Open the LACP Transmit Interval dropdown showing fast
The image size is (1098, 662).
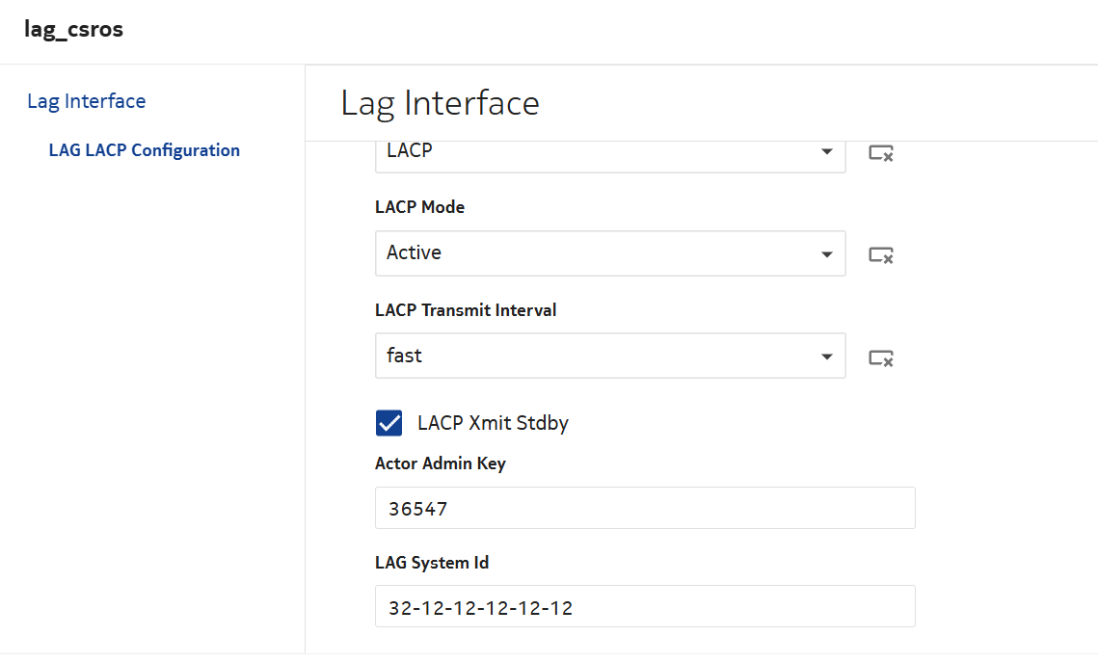(598, 357)
